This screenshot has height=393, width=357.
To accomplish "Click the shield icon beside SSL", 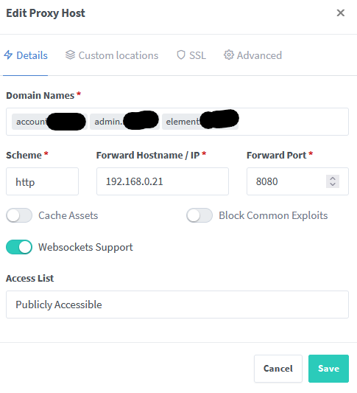I will pos(181,55).
